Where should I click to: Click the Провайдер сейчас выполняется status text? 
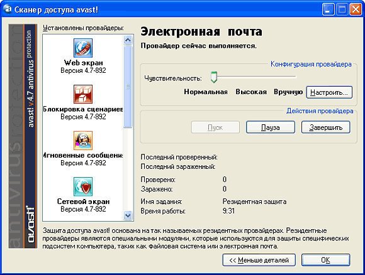point(199,46)
